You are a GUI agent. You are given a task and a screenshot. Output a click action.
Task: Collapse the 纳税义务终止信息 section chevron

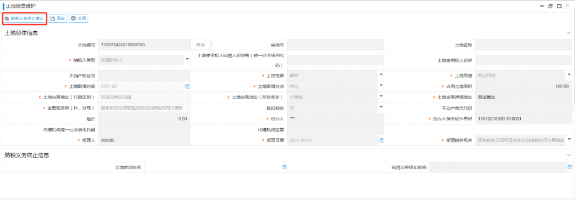click(x=569, y=155)
